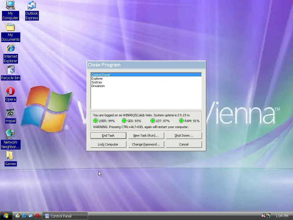Select Systray in the task list

[146, 82]
